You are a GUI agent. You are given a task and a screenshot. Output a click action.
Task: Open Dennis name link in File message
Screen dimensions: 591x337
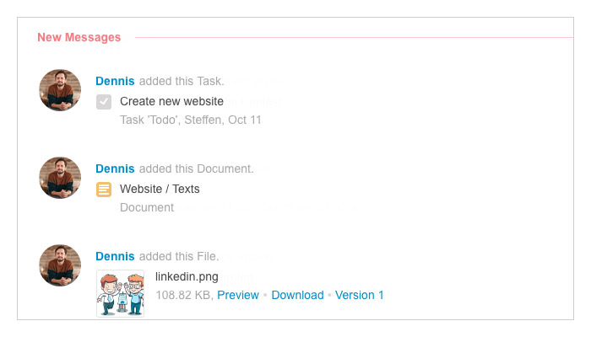point(115,256)
